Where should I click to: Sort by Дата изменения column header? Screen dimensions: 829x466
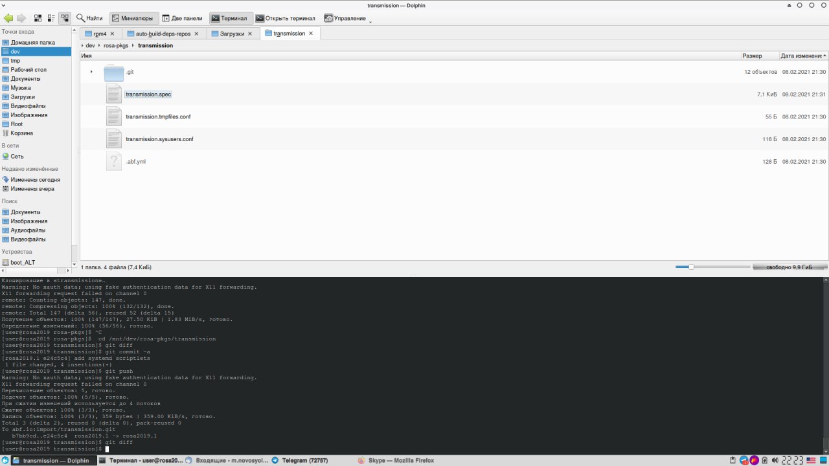click(x=803, y=56)
